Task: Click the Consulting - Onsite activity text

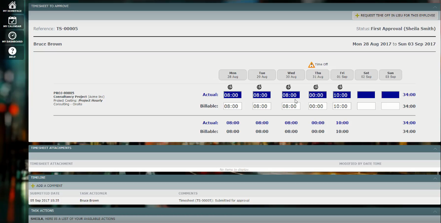Action: [68, 104]
